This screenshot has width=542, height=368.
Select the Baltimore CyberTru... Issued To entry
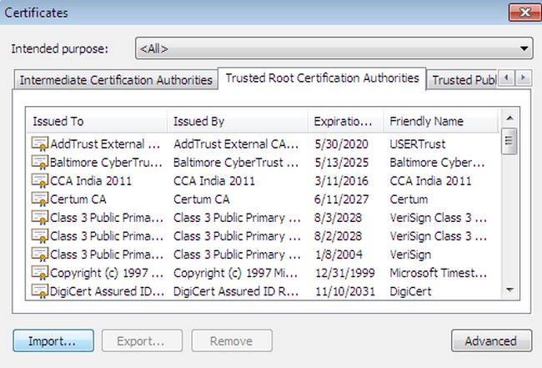click(106, 162)
